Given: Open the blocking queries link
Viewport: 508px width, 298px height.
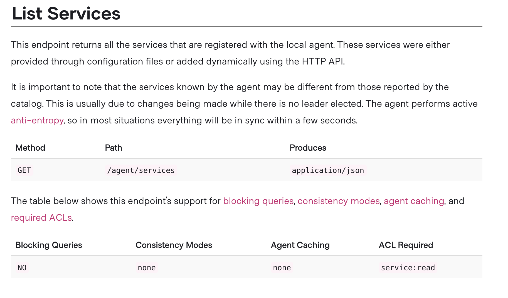Looking at the screenshot, I should [258, 201].
